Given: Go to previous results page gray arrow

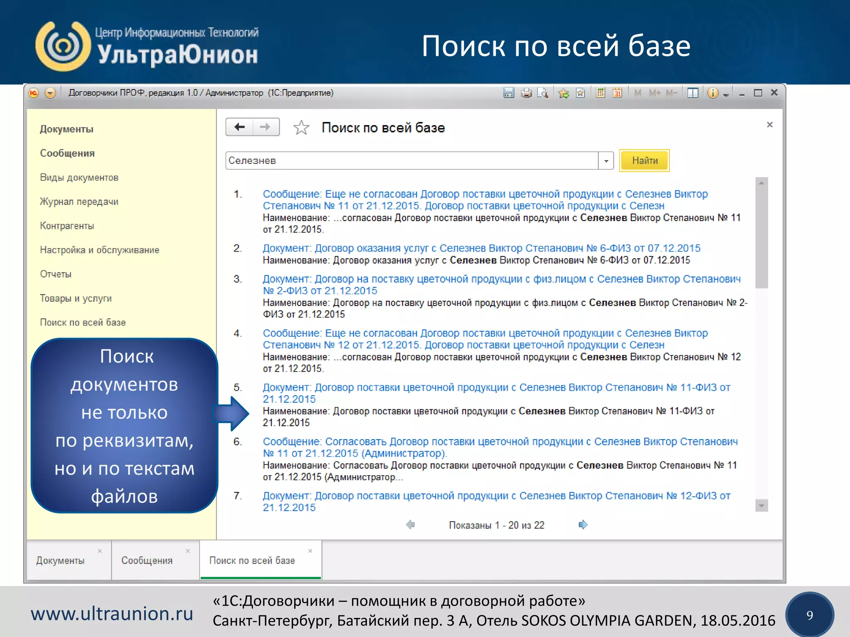Looking at the screenshot, I should click(x=410, y=525).
